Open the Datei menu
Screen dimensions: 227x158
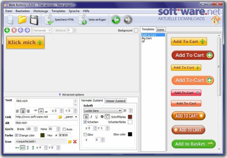coord(9,11)
